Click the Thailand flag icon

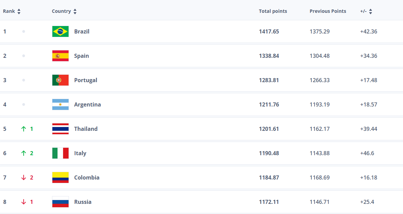tap(60, 129)
